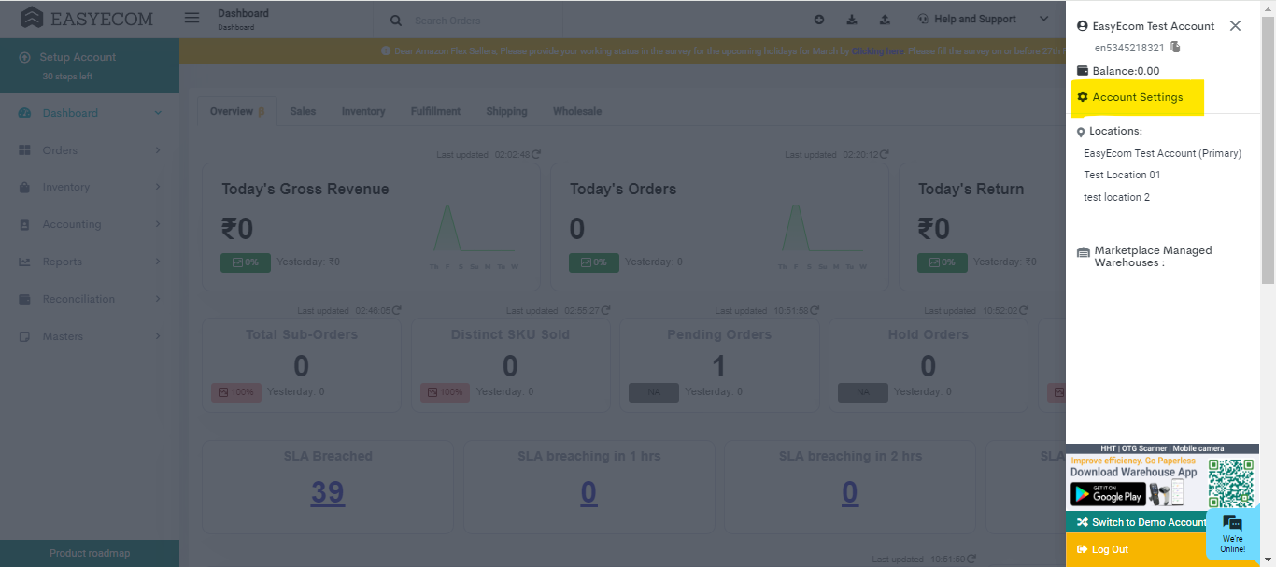Select Test Location 01

tap(1122, 175)
